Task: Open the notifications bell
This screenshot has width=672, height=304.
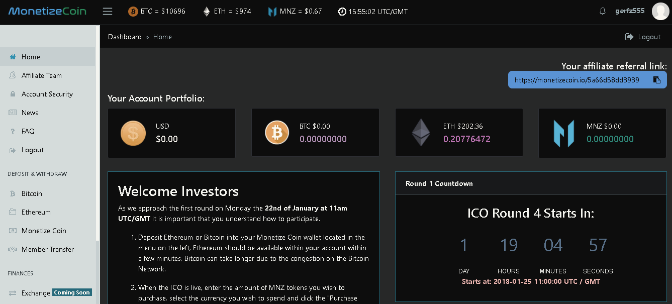Action: (603, 11)
